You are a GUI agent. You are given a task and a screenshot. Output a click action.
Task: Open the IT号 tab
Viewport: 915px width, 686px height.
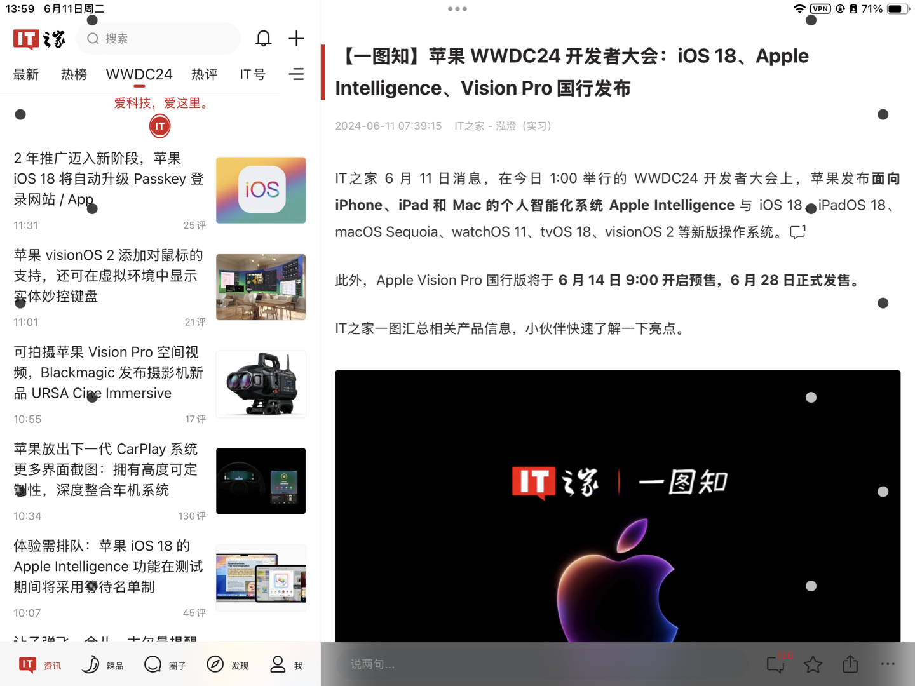pyautogui.click(x=252, y=74)
